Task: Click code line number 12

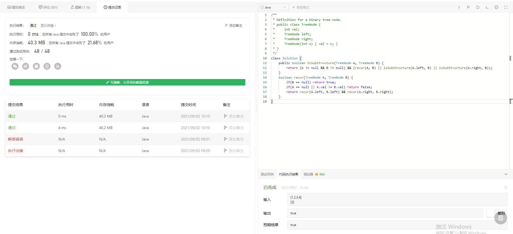Action: (265, 68)
